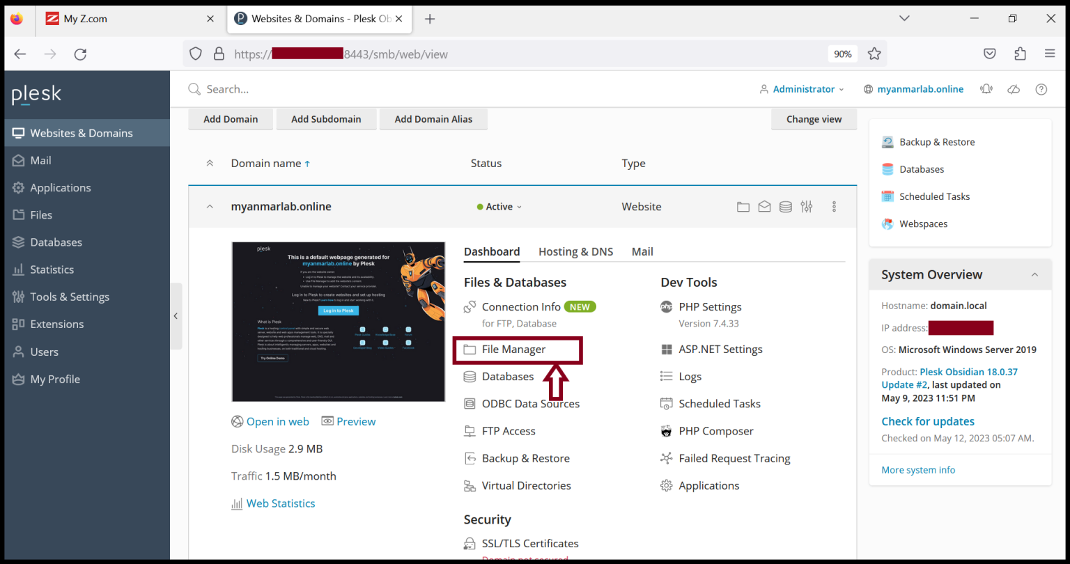
Task: Collapse the System Overview panel
Action: tap(1034, 275)
